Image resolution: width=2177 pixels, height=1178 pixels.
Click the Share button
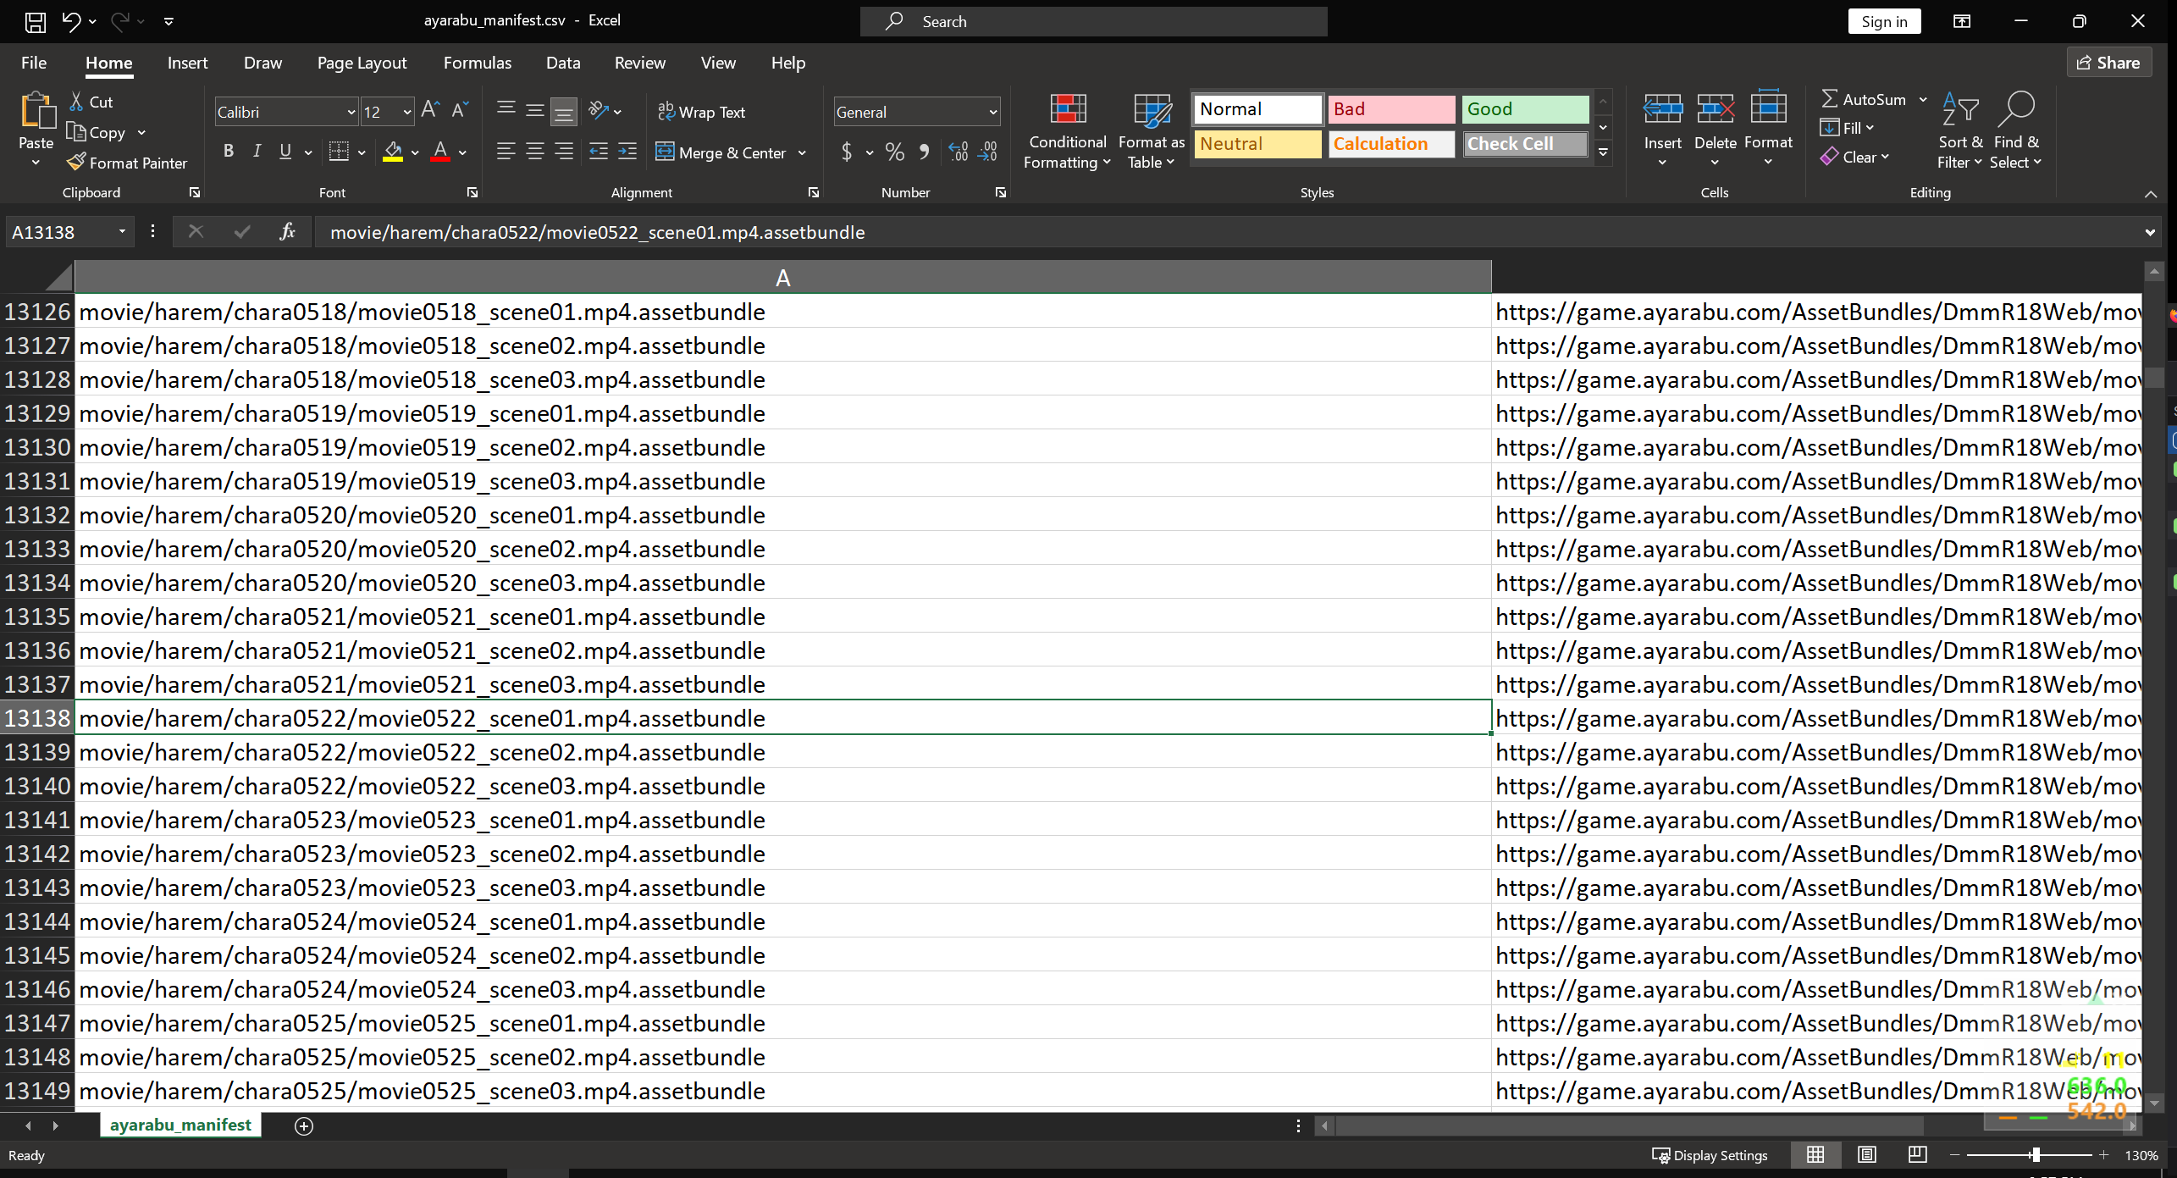pos(2108,63)
